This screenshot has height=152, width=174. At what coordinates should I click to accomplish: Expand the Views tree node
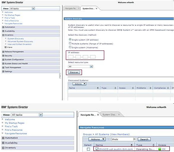click(5, 47)
